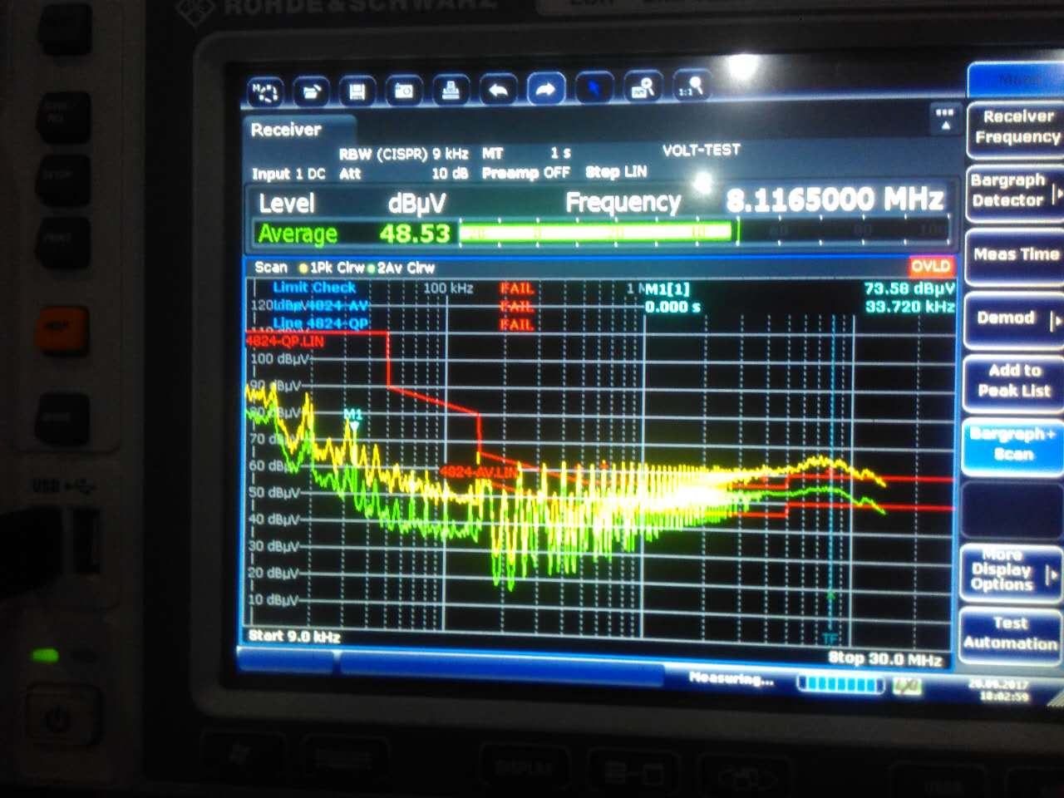Redo the last action
The height and width of the screenshot is (798, 1064).
point(545,88)
